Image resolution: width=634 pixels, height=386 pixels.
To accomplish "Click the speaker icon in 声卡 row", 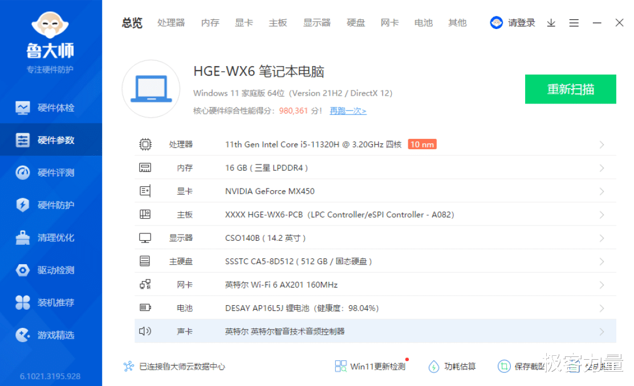I will 145,331.
